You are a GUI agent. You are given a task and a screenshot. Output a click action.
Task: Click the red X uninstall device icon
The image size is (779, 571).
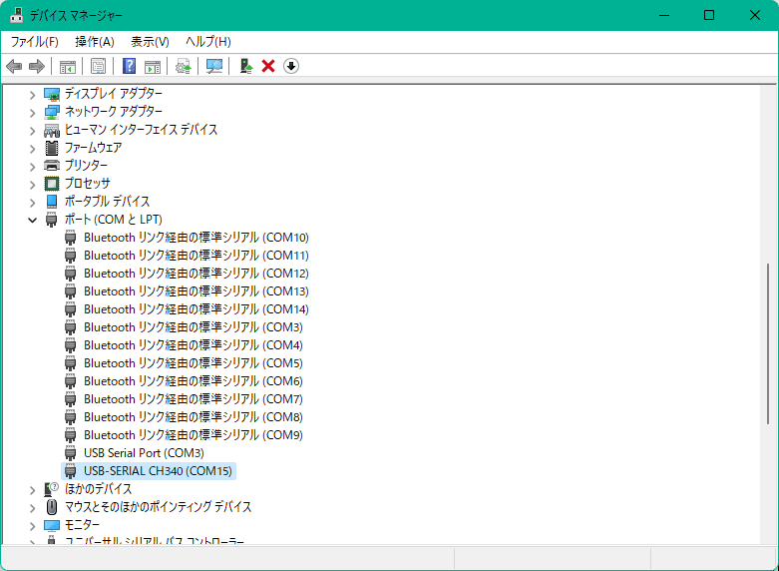267,66
